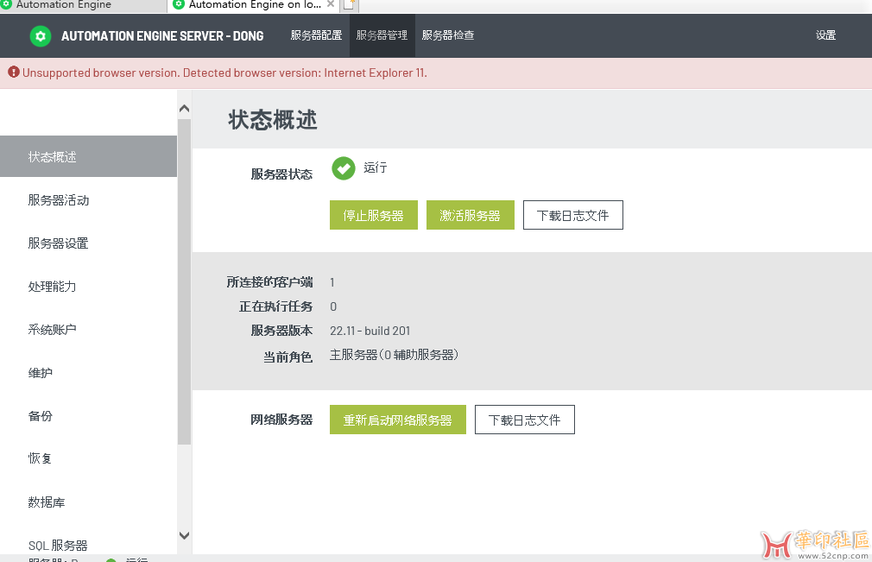
Task: Click 重新启动网络服务器 button
Action: point(398,420)
